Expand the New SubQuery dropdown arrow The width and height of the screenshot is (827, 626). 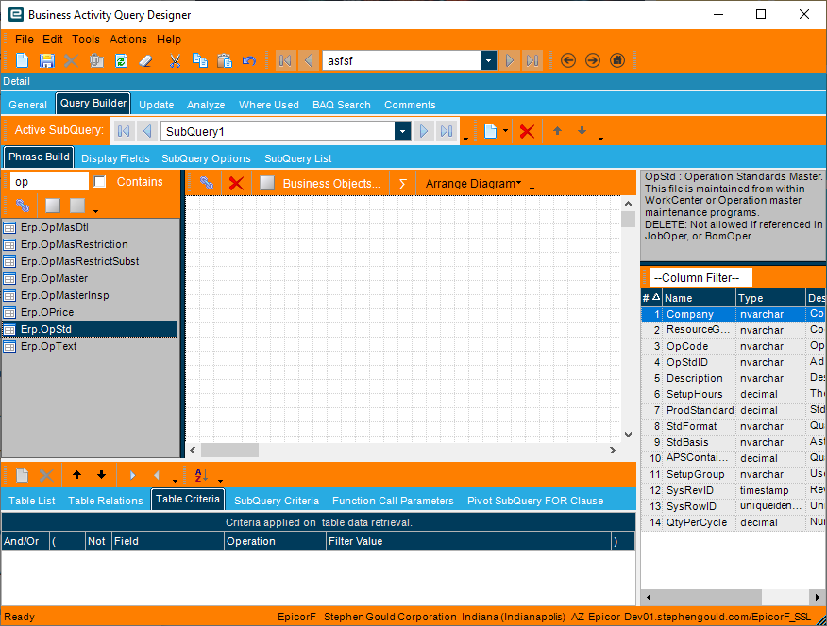[x=505, y=130]
